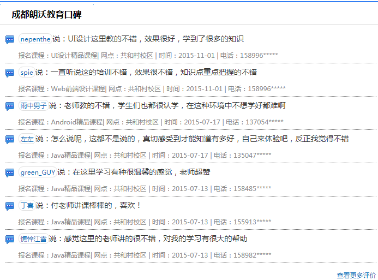
Task: Open user nepenthe's profile tag
Action: tap(35, 39)
